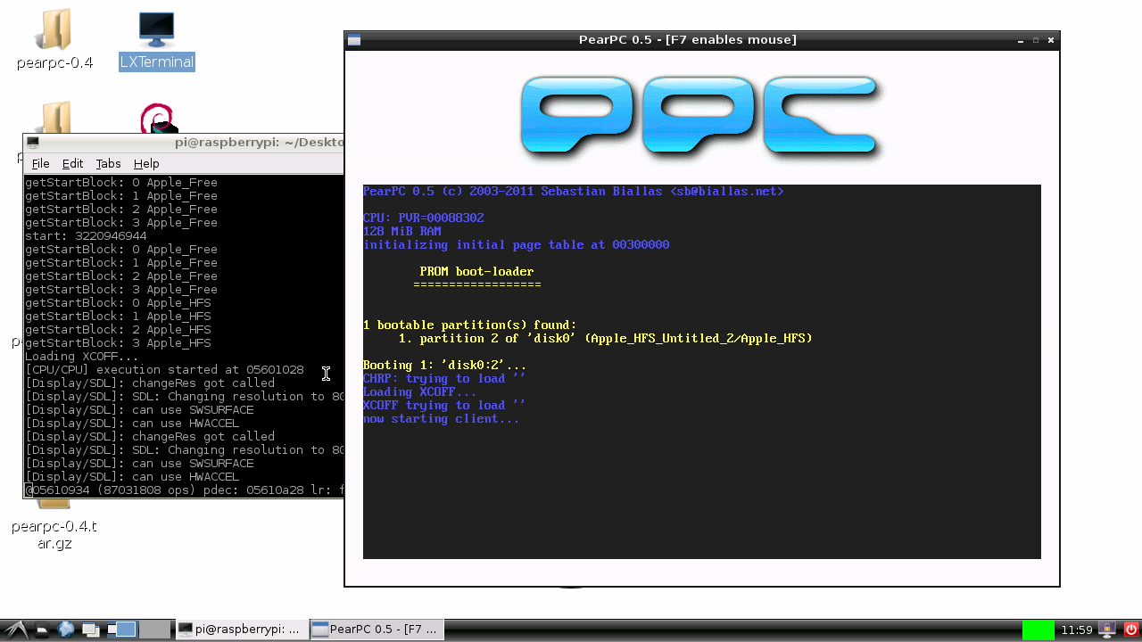Click the screen lock icon in tray
1142x642 pixels.
(x=1107, y=630)
